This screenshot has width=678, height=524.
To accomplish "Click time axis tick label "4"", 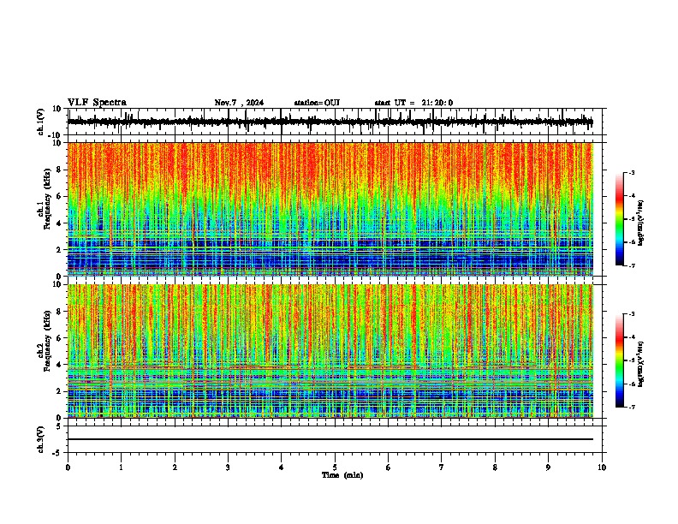I will click(x=282, y=467).
